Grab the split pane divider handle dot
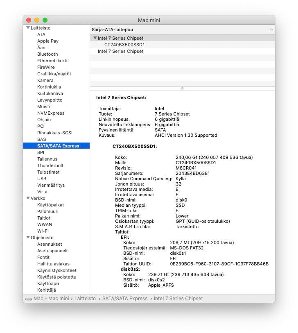 pyautogui.click(x=182, y=88)
